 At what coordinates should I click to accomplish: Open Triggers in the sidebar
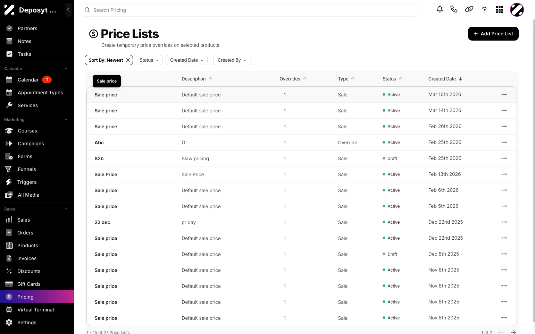point(37,182)
